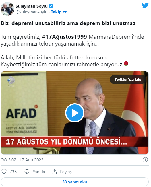Select the Yanıtla label
This screenshot has width=151, height=187.
39,172
